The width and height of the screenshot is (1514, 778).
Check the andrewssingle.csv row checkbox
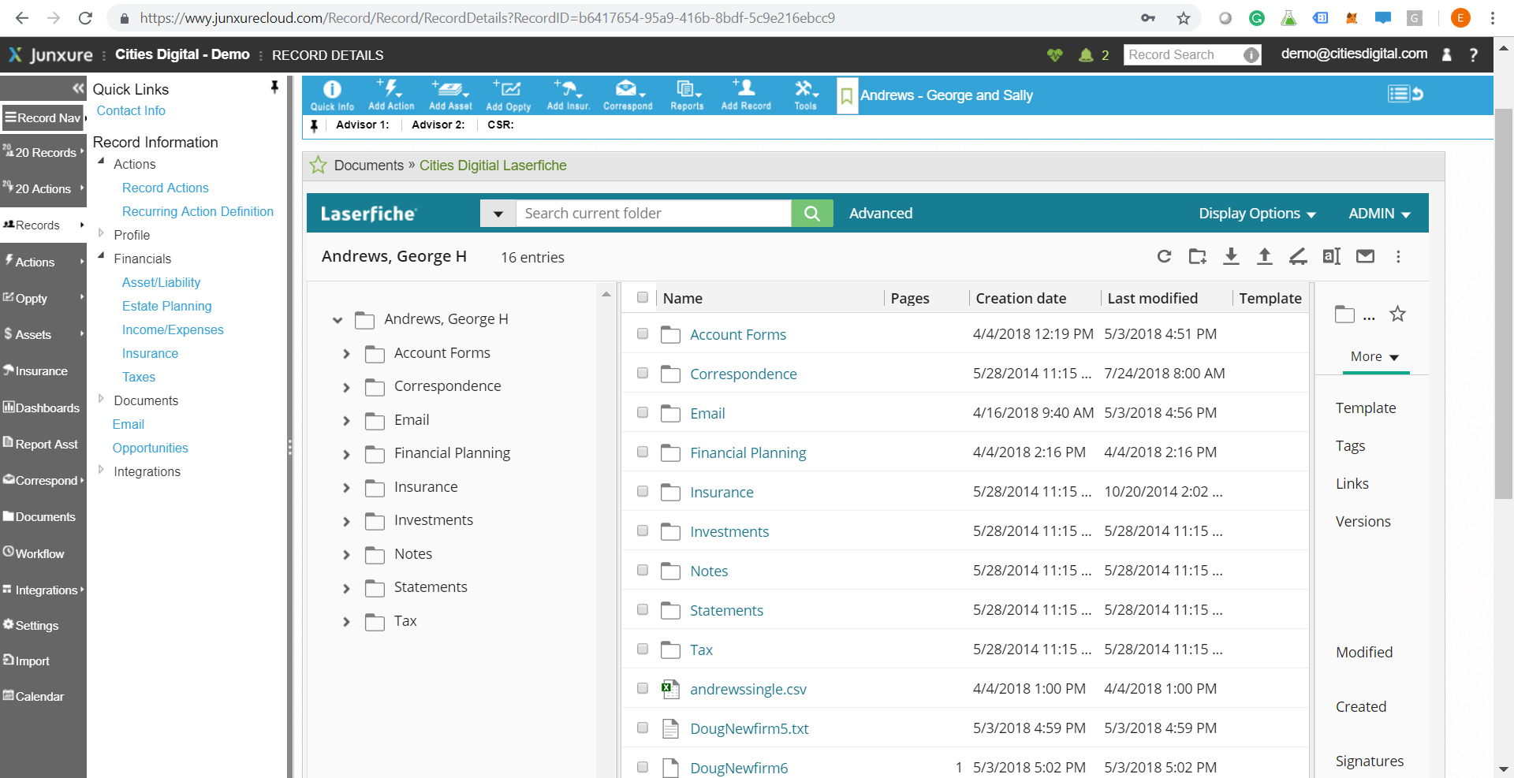(x=643, y=688)
